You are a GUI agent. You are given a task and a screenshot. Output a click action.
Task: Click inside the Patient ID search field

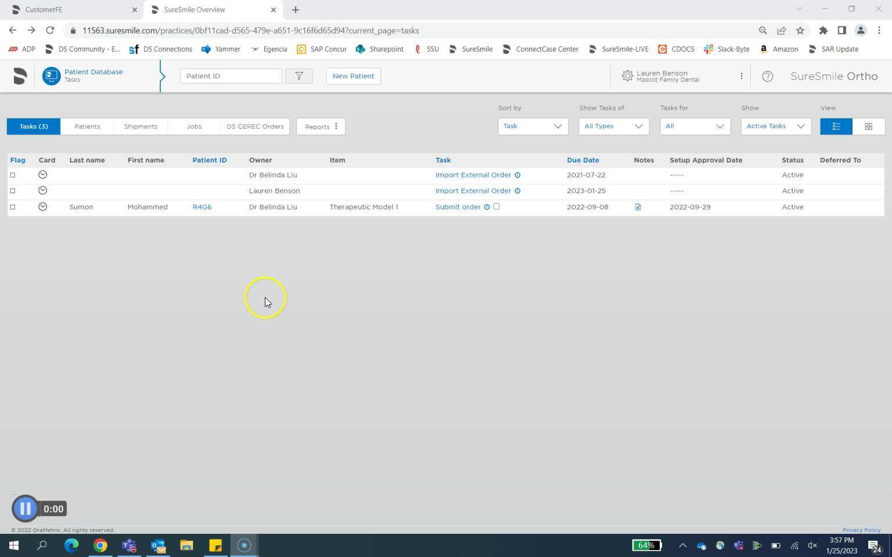230,75
